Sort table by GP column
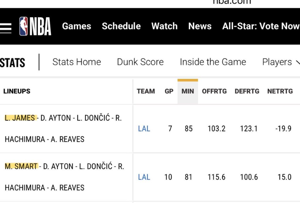This screenshot has width=300, height=203. pos(169,91)
